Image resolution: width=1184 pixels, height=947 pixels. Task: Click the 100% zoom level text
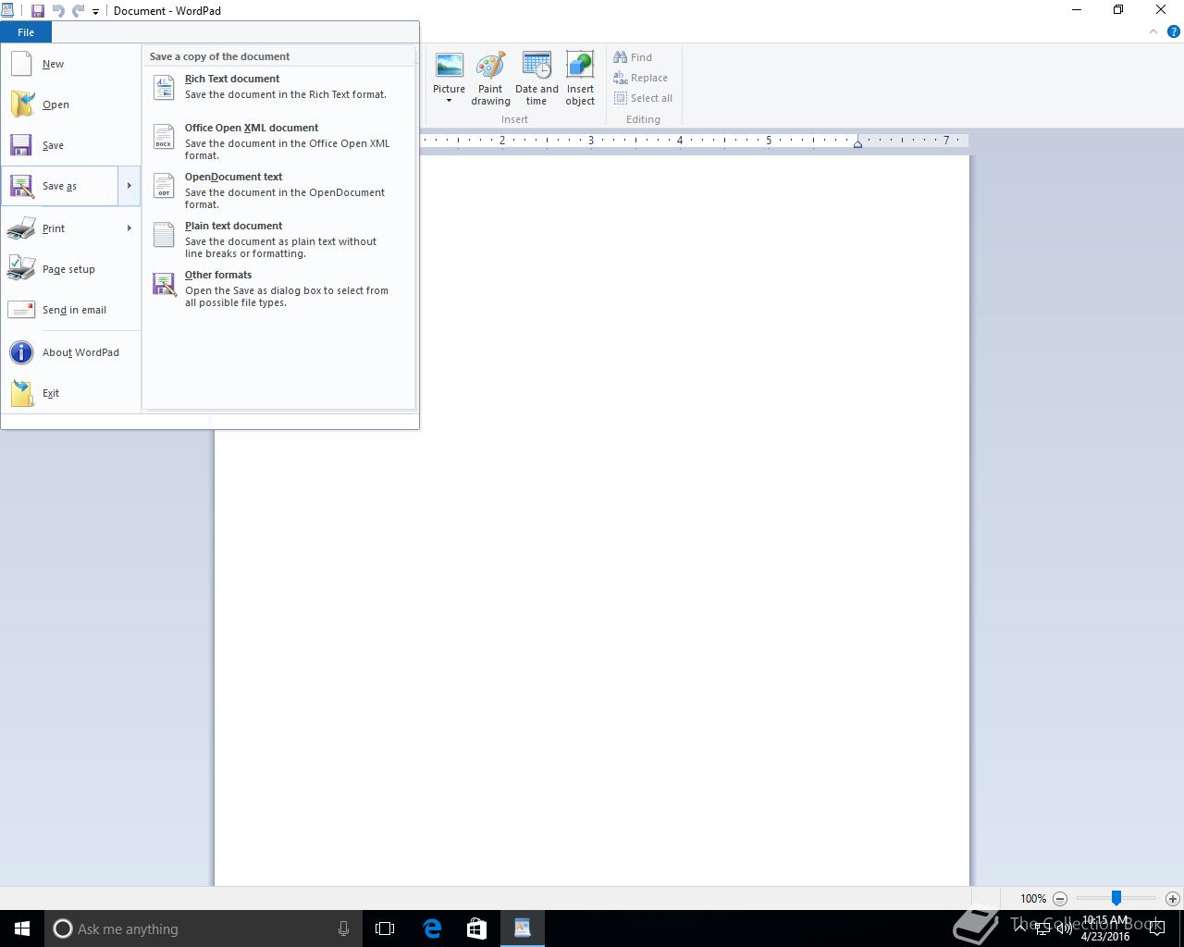point(1033,899)
